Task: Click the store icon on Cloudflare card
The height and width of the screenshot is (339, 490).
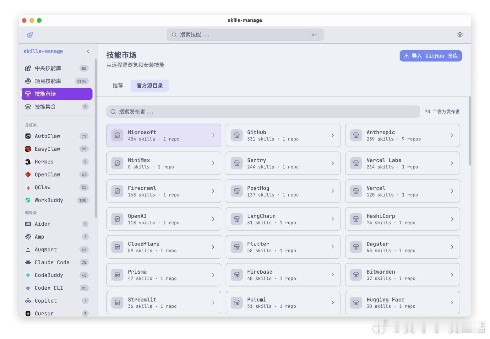Action: point(117,247)
